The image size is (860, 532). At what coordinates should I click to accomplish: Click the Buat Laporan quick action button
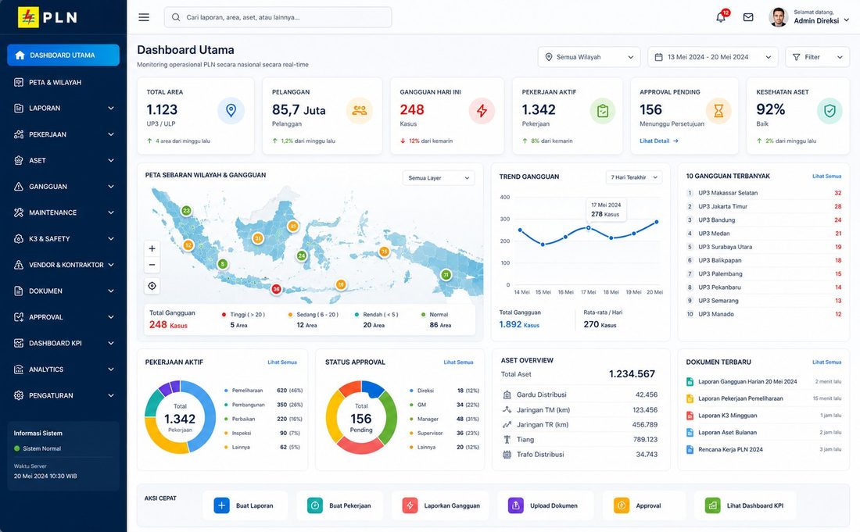coord(245,505)
